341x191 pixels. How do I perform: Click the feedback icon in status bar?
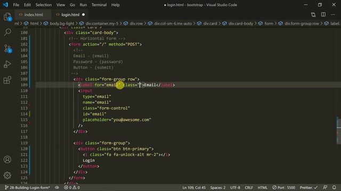[325, 187]
